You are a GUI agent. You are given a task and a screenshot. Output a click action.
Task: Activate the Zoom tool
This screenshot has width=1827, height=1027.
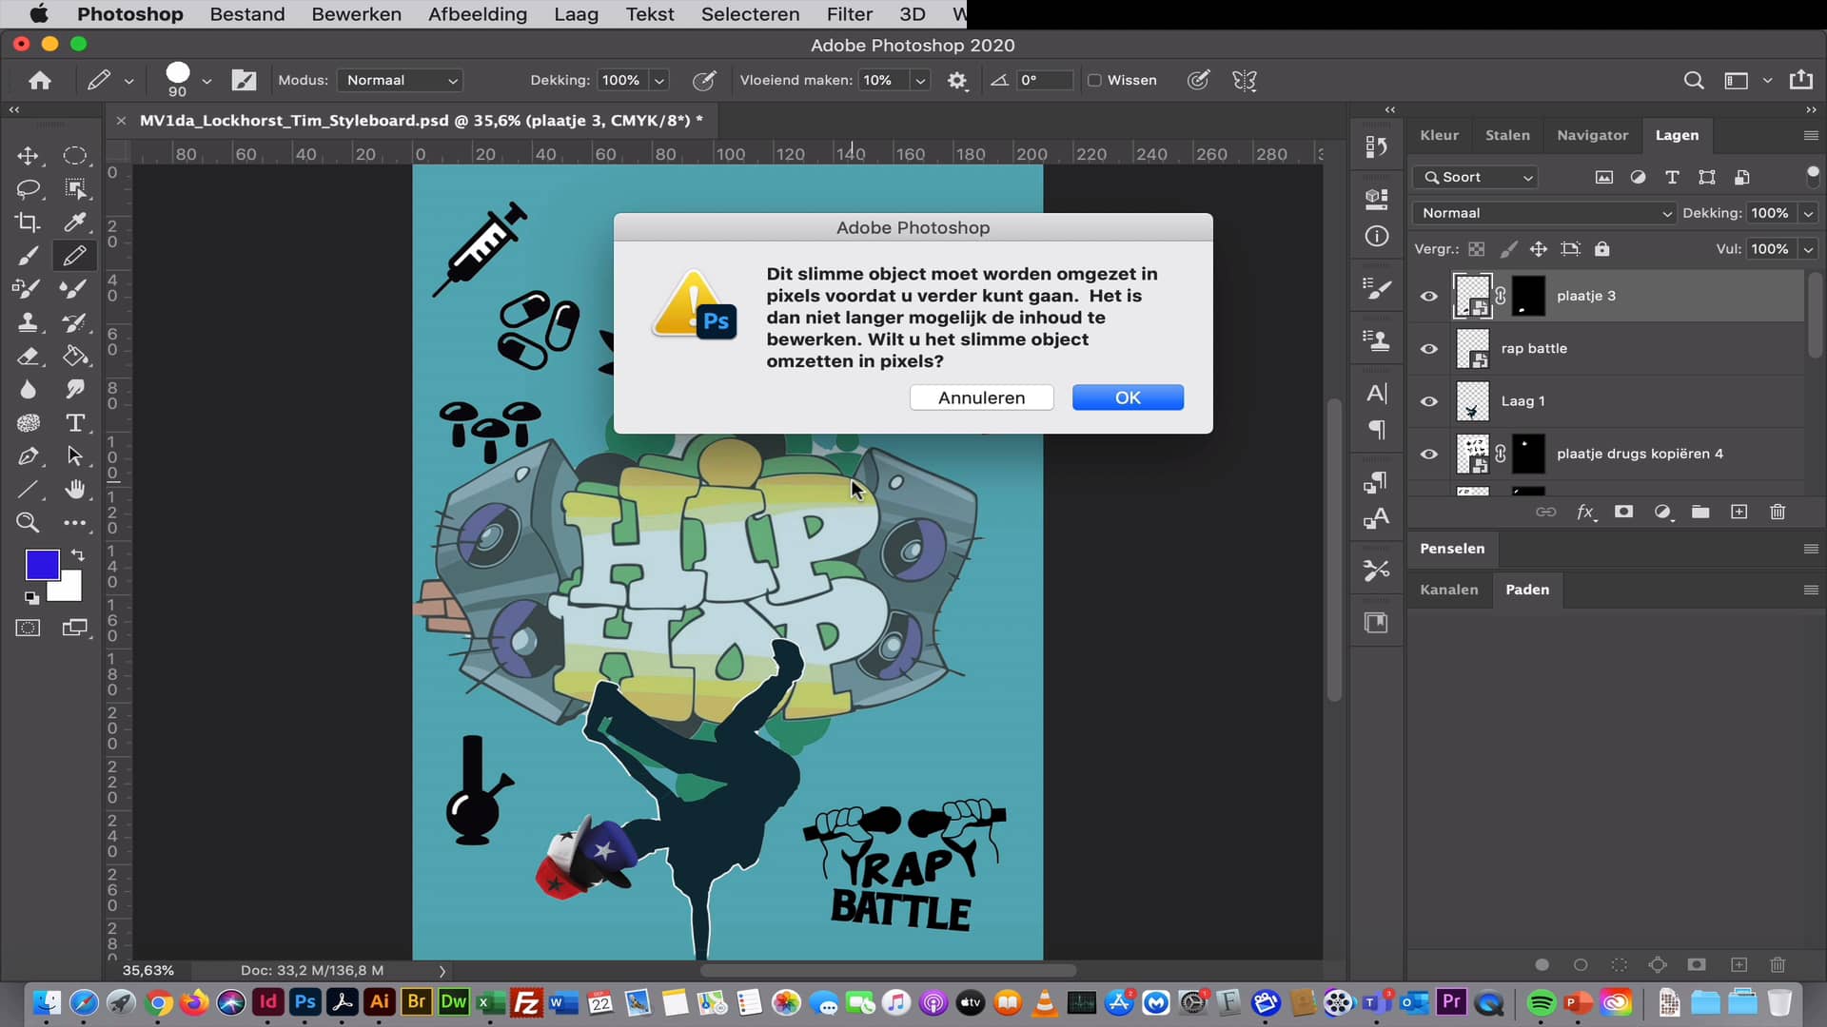coord(28,522)
